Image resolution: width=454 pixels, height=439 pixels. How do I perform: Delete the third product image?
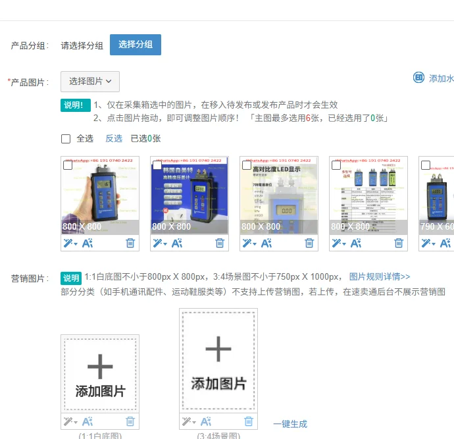point(309,243)
